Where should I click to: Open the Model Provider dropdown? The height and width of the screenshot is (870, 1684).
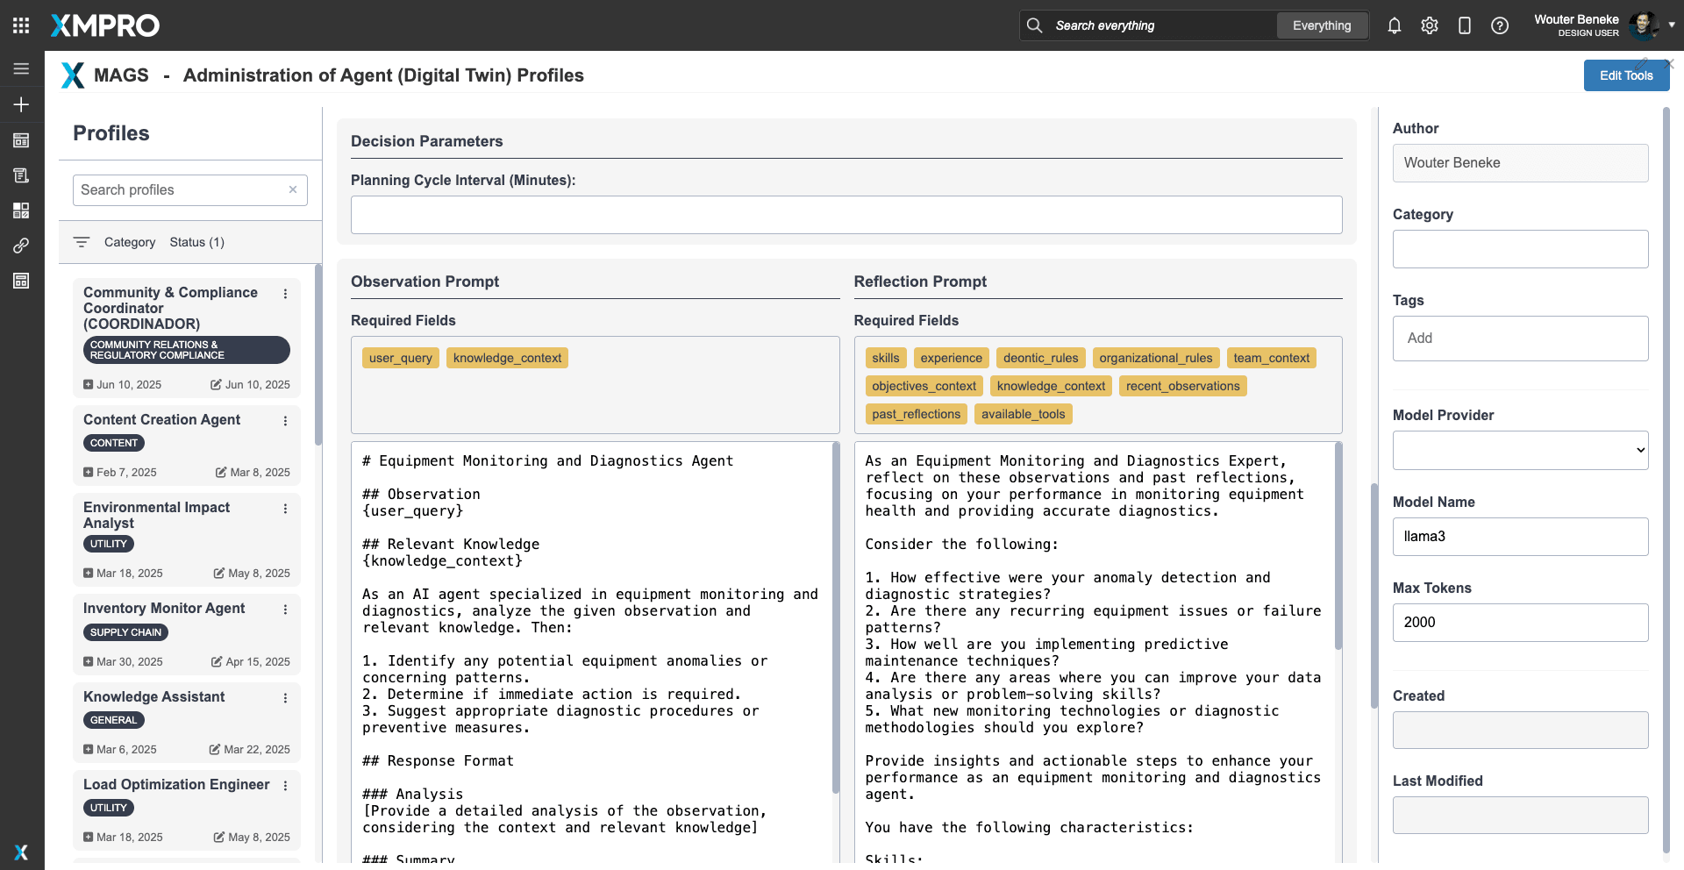point(1519,450)
